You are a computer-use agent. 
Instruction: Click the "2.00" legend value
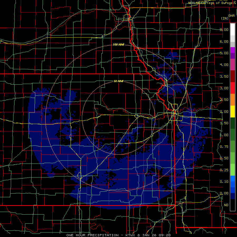click(224, 112)
